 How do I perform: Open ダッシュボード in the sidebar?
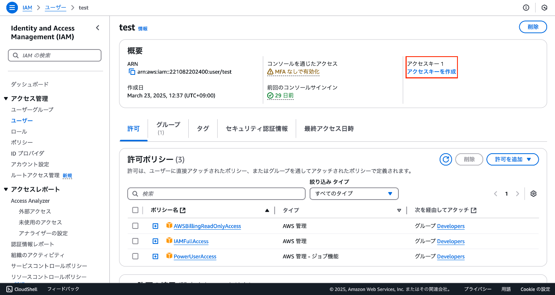pos(30,84)
